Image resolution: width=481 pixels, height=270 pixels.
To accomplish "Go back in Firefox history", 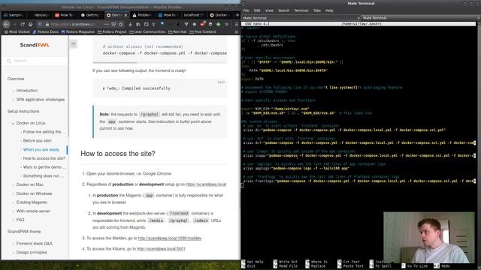I will pos(6,24).
